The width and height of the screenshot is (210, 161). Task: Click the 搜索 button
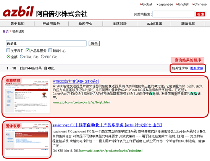(94, 44)
